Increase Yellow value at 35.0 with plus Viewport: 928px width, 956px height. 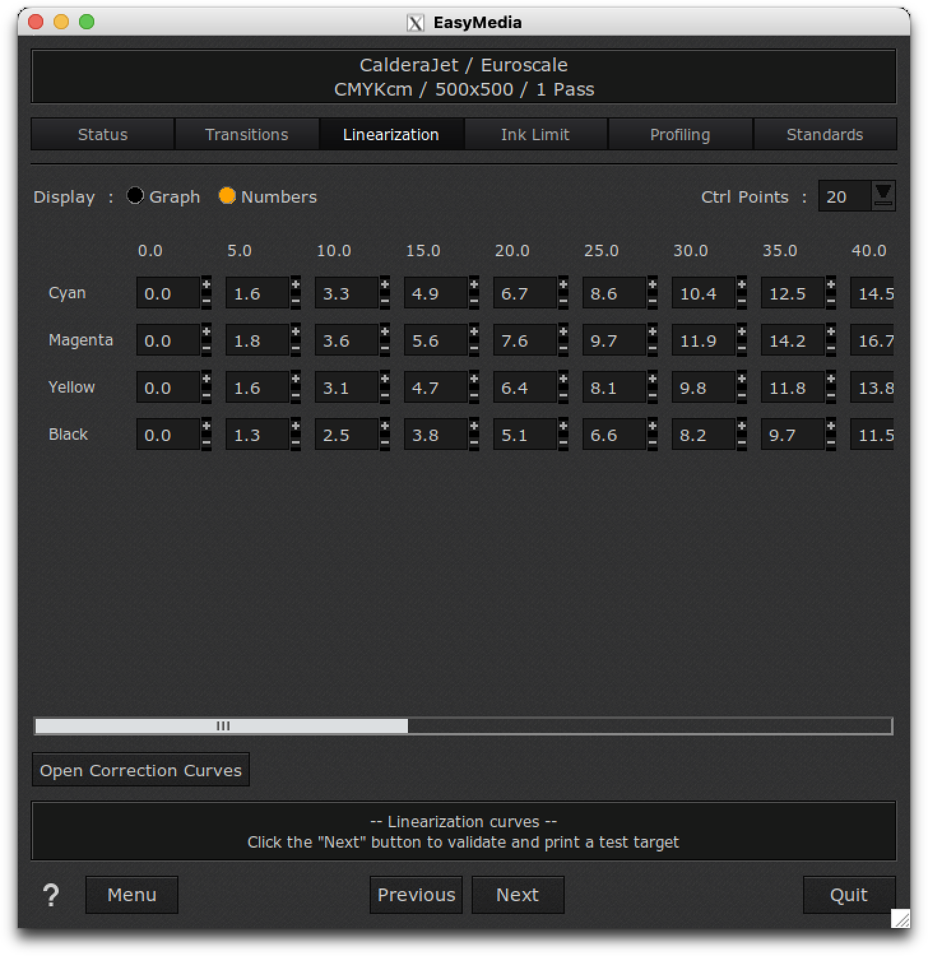(x=831, y=379)
